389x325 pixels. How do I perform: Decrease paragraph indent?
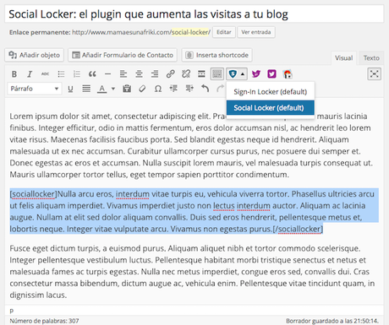coord(173,89)
